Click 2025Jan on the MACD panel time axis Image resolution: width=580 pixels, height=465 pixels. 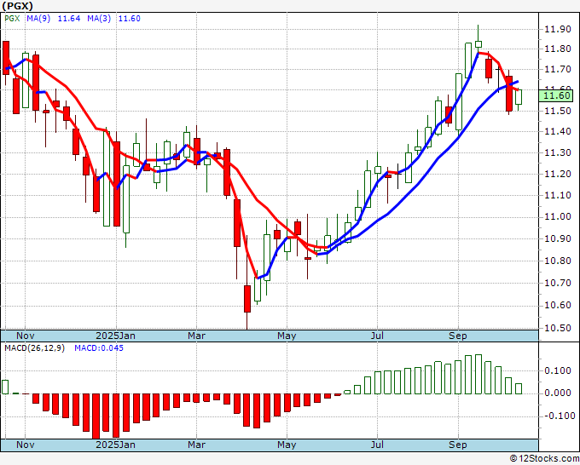coord(115,445)
